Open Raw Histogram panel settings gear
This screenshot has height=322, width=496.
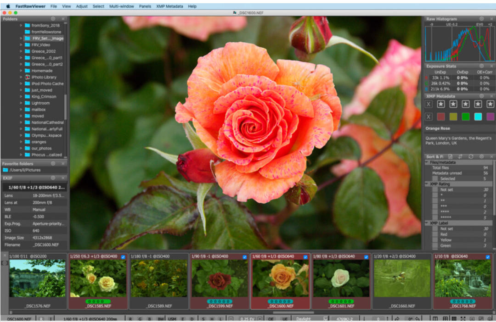(481, 19)
